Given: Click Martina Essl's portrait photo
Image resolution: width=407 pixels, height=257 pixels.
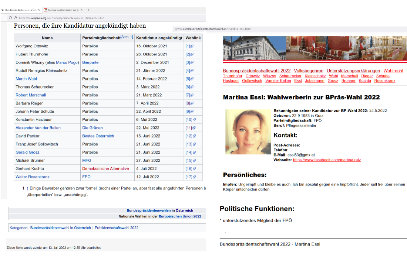Looking at the screenshot, I should pos(248,131).
